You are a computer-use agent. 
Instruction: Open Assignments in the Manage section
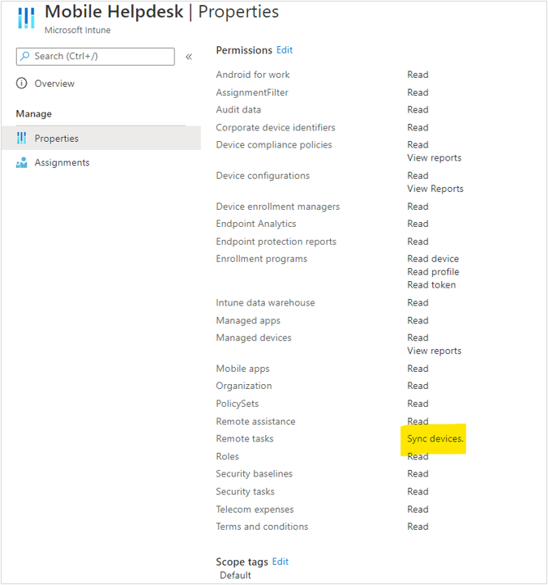(x=62, y=163)
